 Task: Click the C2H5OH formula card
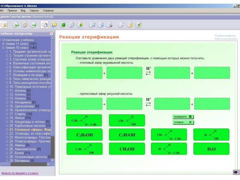point(85,135)
